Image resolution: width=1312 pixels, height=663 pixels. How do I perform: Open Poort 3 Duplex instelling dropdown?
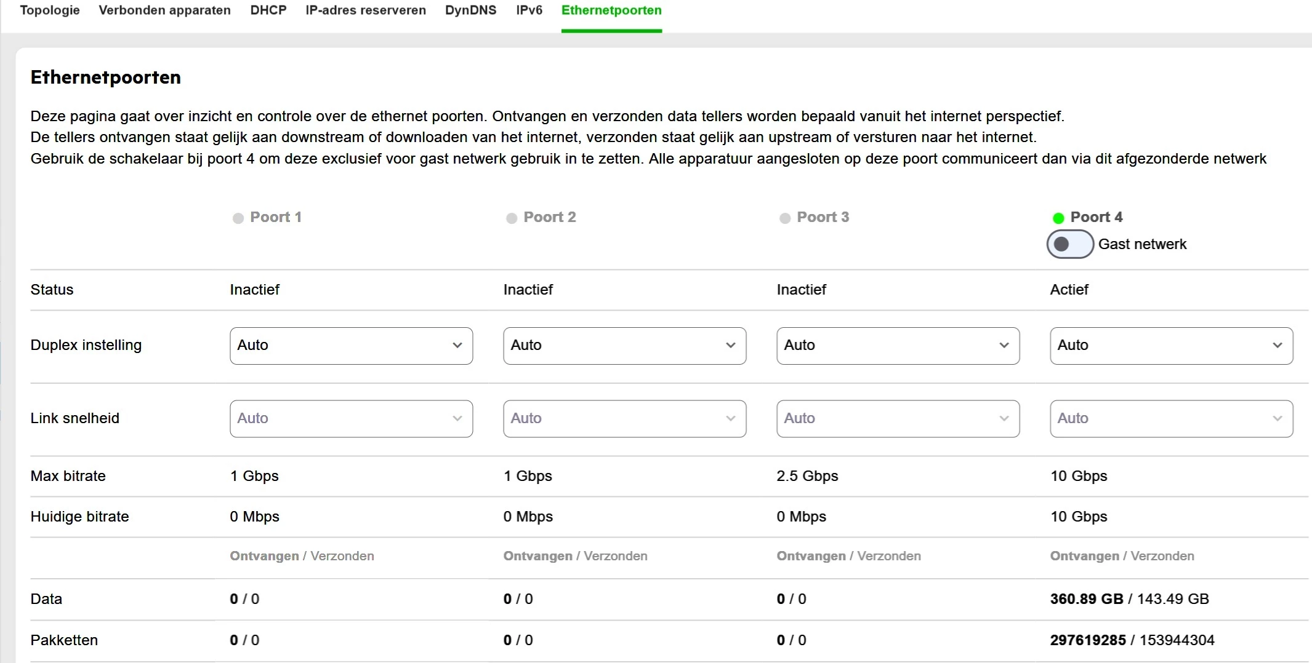click(898, 346)
